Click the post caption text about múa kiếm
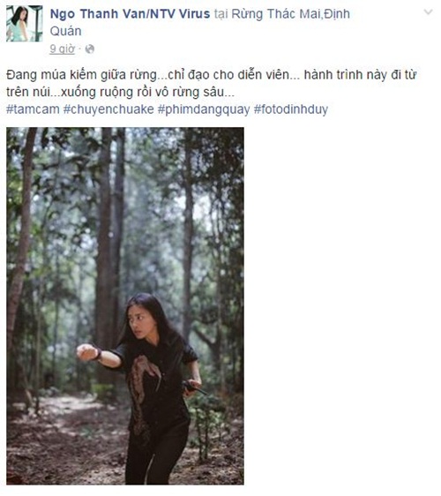The width and height of the screenshot is (441, 496). 211,84
